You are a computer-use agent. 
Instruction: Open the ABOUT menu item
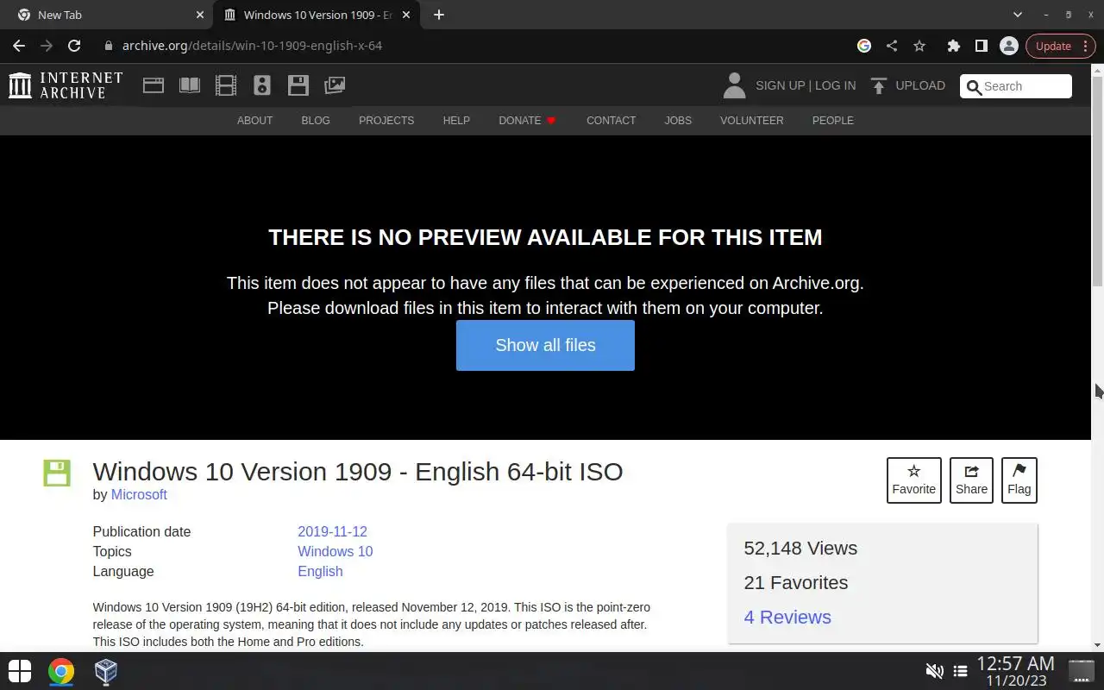click(254, 121)
